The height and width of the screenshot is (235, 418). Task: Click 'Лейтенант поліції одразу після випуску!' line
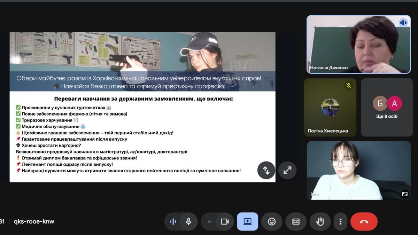64,164
